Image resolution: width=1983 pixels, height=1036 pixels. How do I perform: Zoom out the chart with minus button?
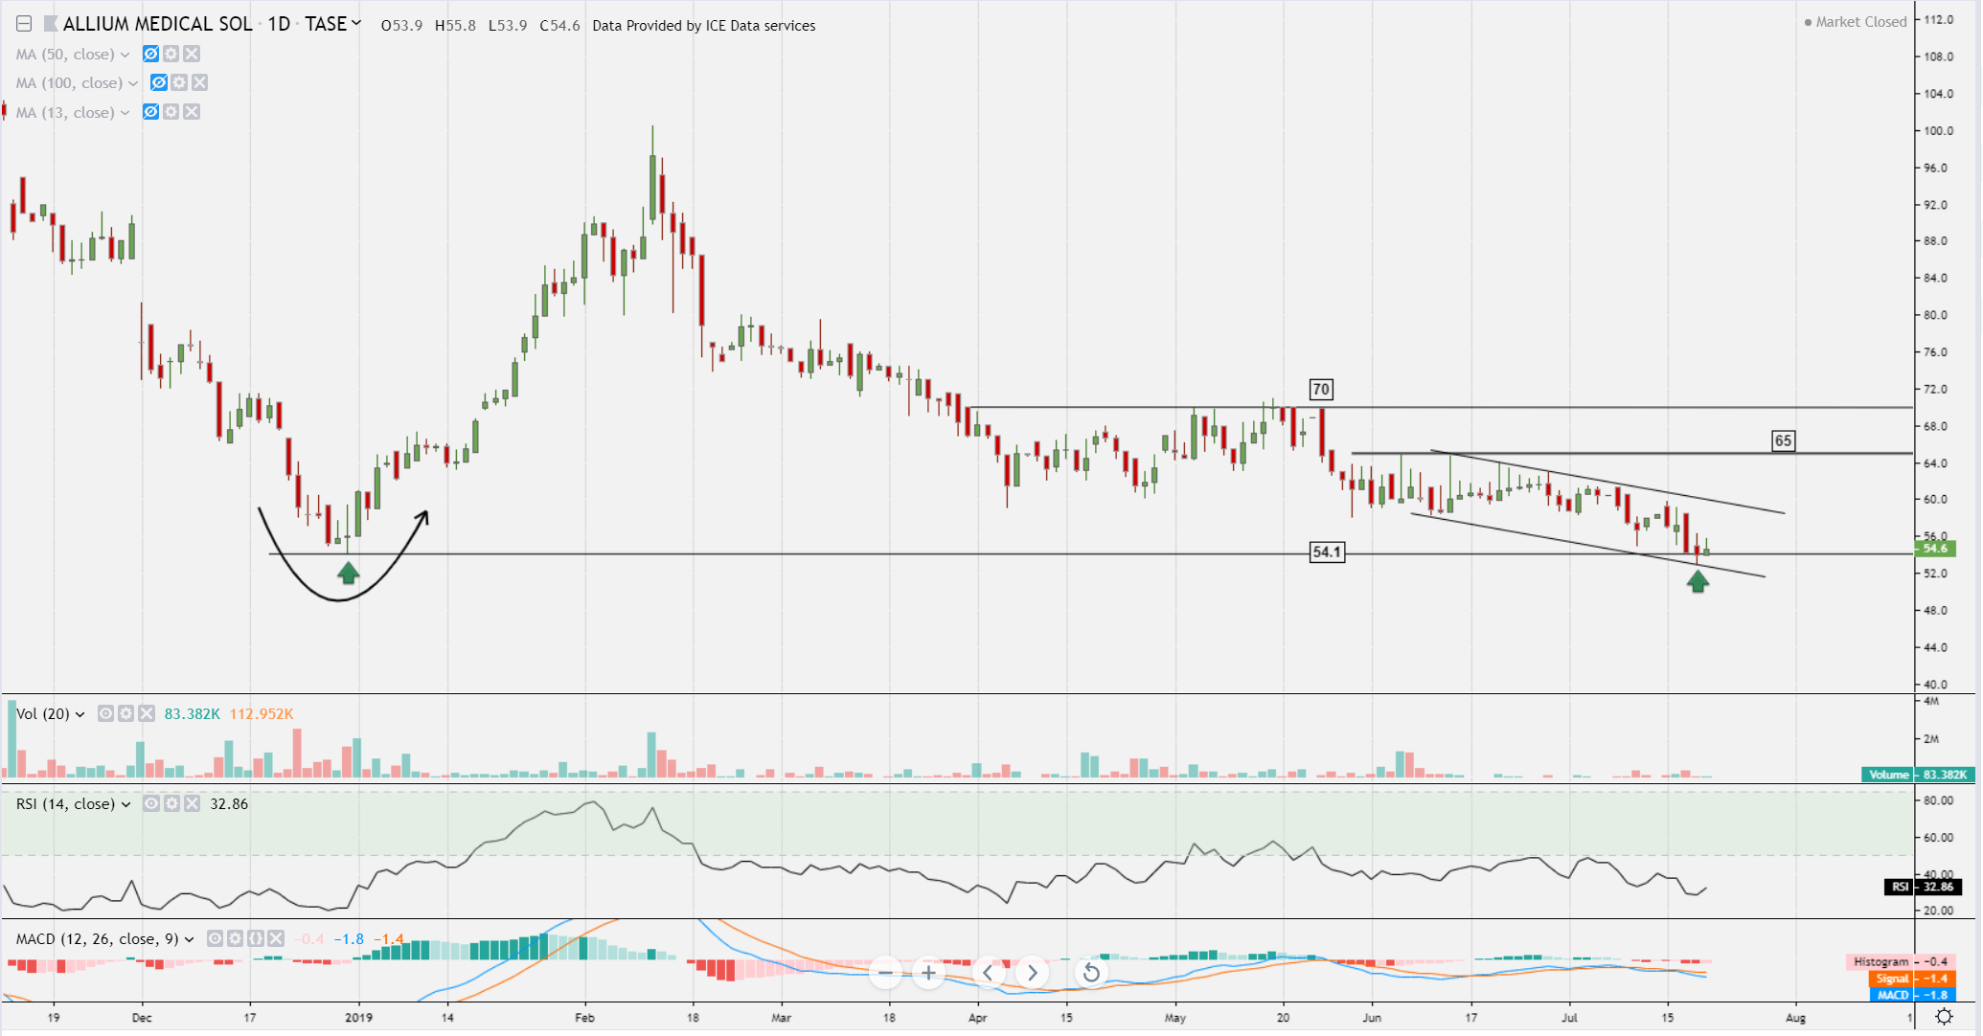885,974
